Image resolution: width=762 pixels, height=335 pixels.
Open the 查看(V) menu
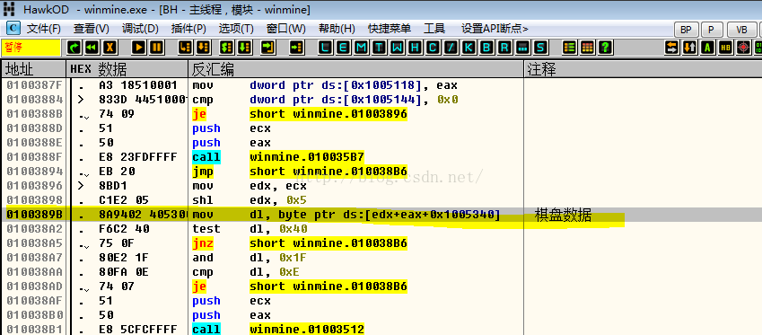click(x=92, y=29)
